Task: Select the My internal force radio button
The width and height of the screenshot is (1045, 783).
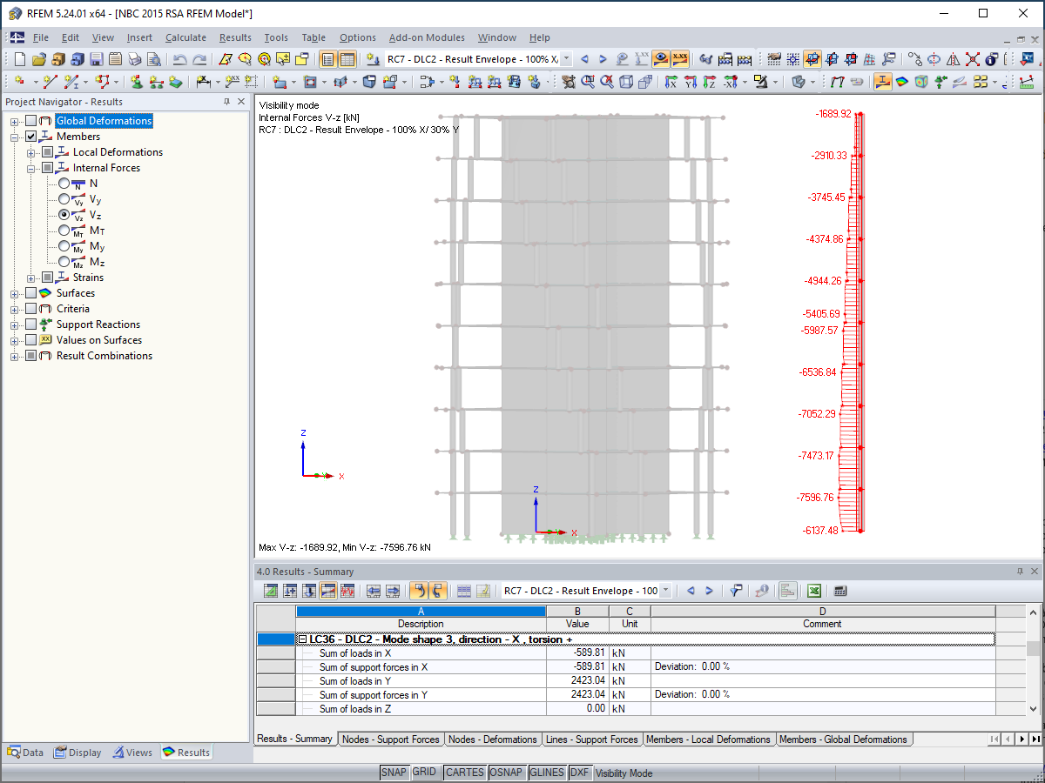Action: point(64,246)
